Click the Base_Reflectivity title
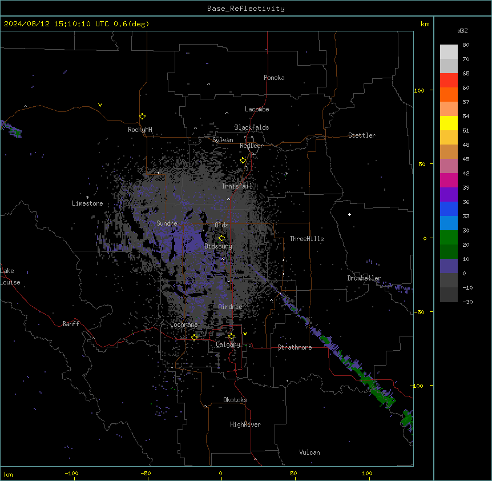492x481 pixels. coord(246,9)
